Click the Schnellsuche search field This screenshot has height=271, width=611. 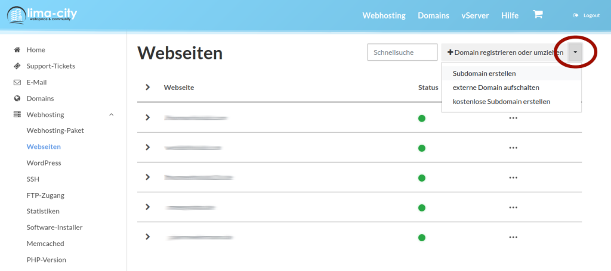click(x=402, y=52)
